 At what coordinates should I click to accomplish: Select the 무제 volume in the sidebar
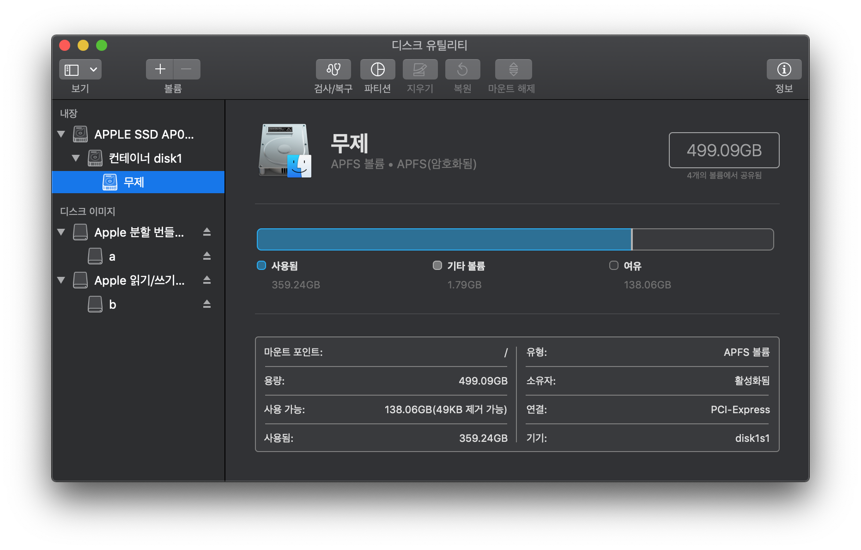(134, 182)
